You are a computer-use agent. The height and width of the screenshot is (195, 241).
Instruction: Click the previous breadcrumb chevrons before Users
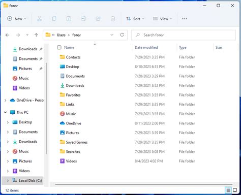point(53,35)
